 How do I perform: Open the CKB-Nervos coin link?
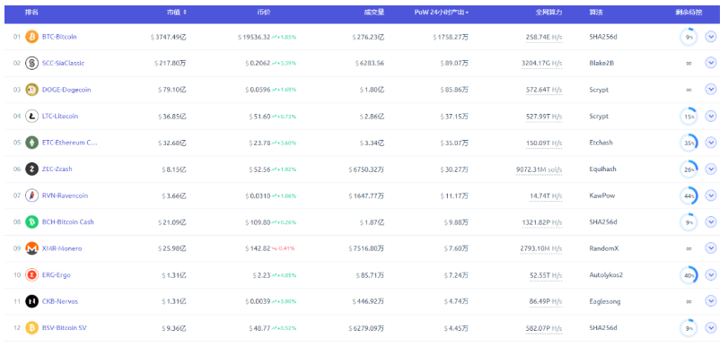[60, 301]
